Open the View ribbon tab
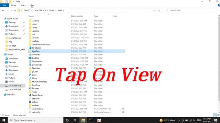The width and height of the screenshot is (220, 123). (32, 5)
